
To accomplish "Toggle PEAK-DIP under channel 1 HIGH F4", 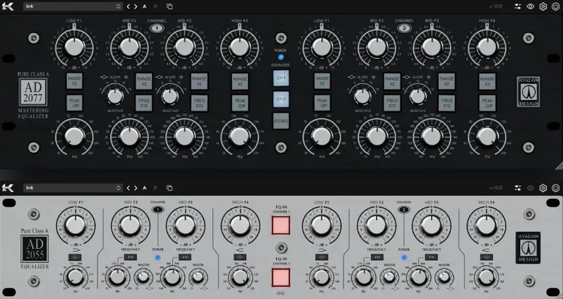I will point(240,103).
